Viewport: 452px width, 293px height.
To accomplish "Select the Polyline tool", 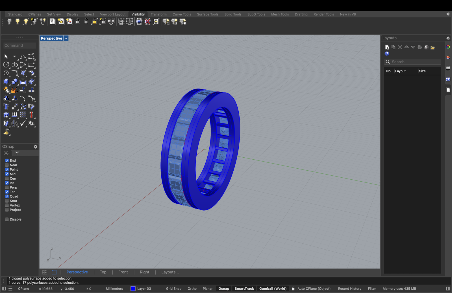I will [x=23, y=56].
